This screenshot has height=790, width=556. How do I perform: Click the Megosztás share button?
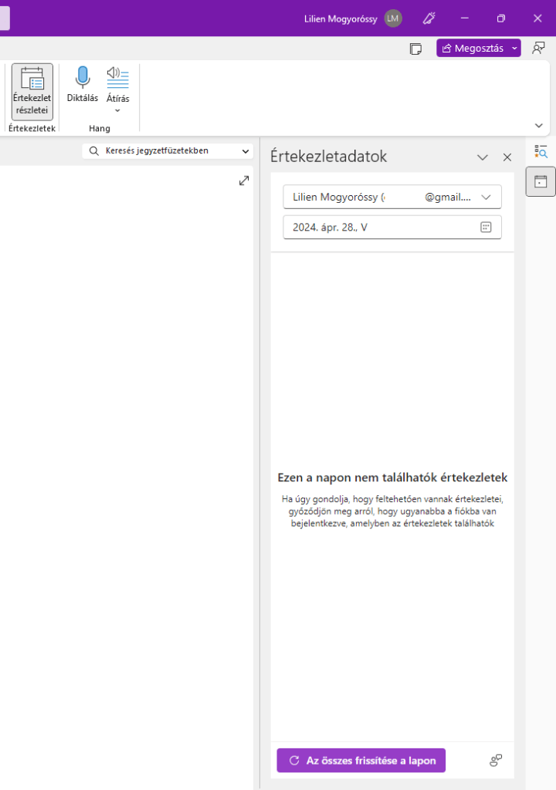click(x=472, y=49)
